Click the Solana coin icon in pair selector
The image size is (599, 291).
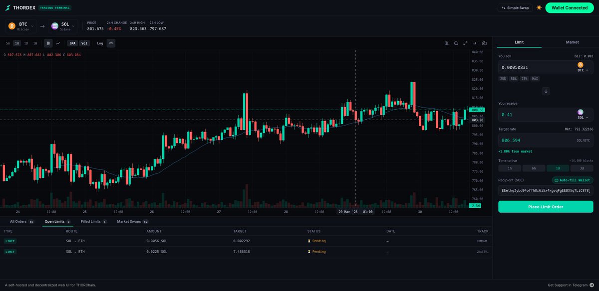(x=55, y=26)
